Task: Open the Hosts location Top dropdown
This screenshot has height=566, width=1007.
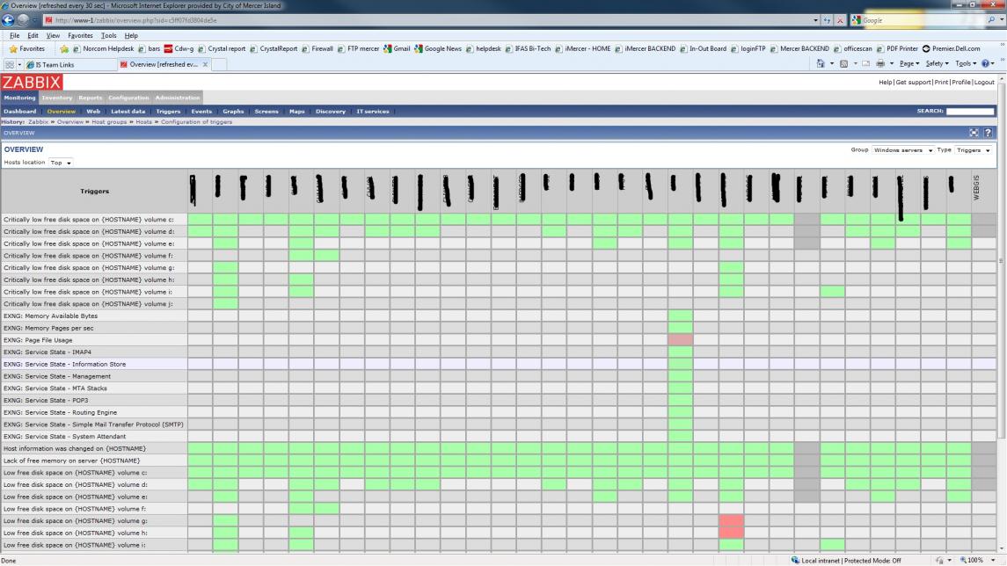Action: 61,163
